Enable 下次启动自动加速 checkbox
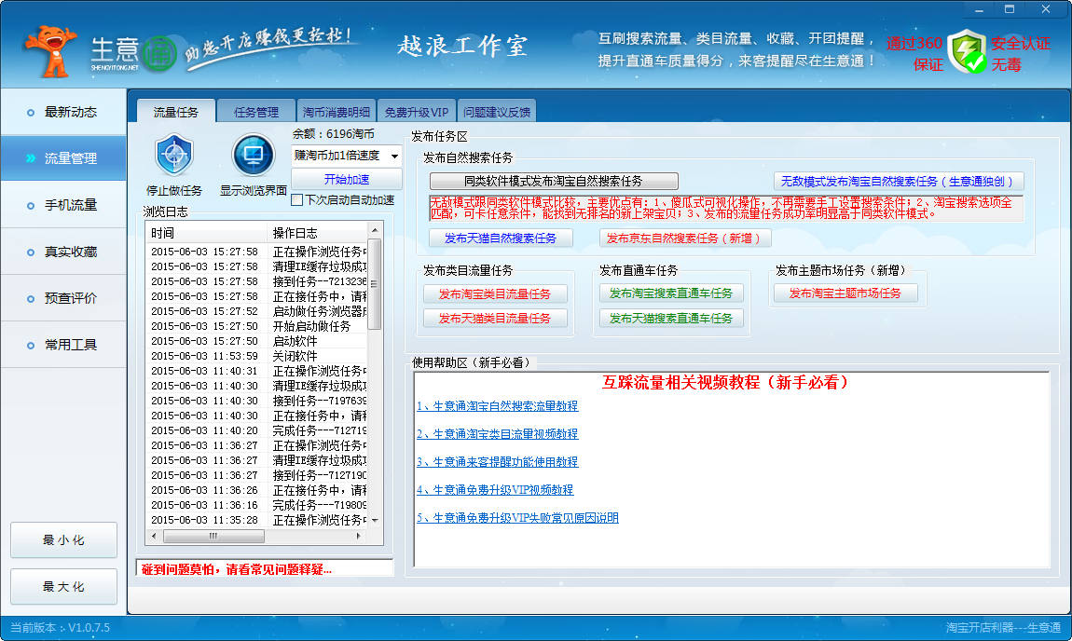The height and width of the screenshot is (641, 1072). (296, 200)
